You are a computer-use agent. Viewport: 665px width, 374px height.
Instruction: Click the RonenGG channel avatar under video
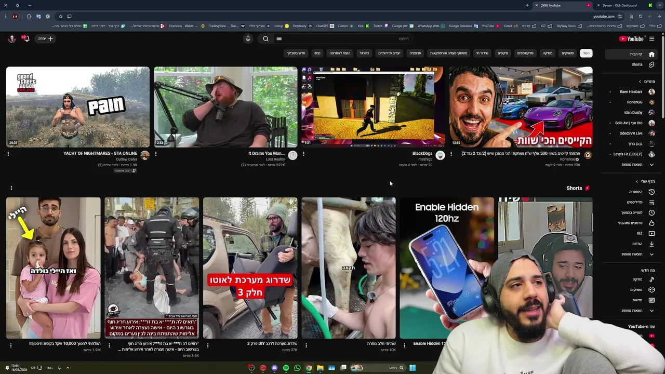coord(588,155)
